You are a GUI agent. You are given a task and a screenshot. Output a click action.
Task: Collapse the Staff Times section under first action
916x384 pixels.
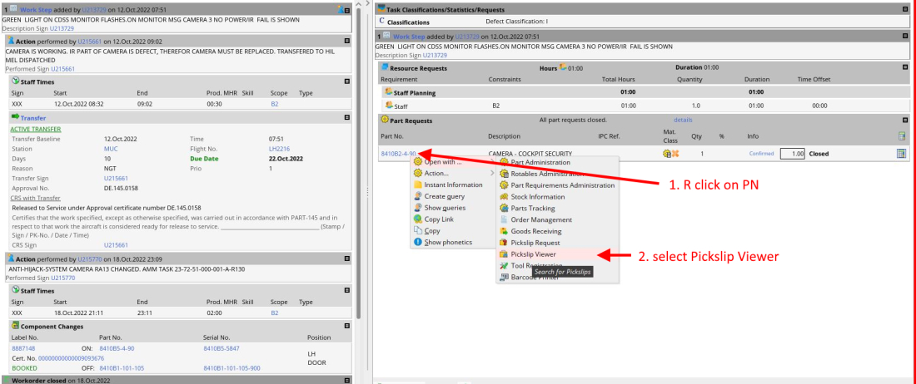click(348, 81)
